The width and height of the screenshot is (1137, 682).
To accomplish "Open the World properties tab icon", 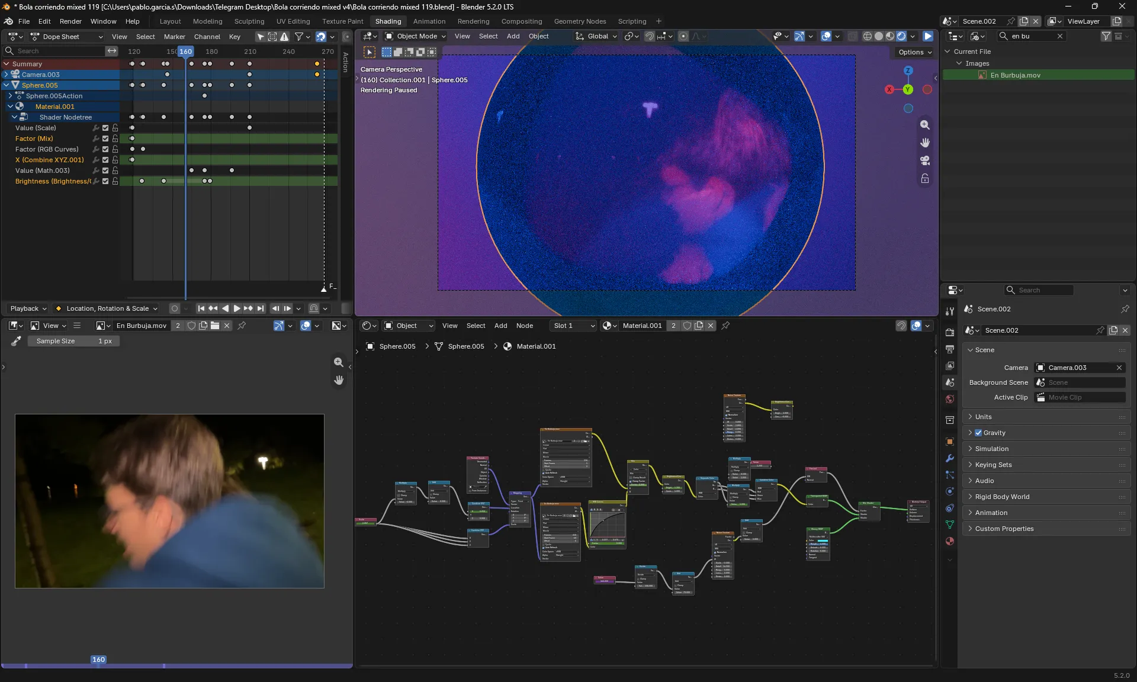I will click(950, 399).
